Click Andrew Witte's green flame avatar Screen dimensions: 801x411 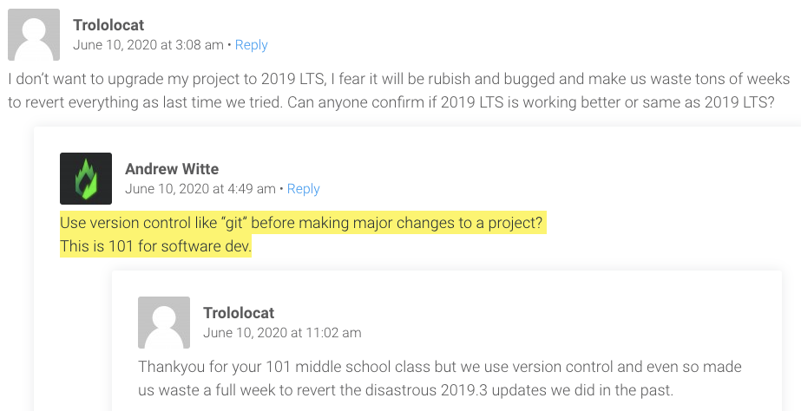pos(85,179)
